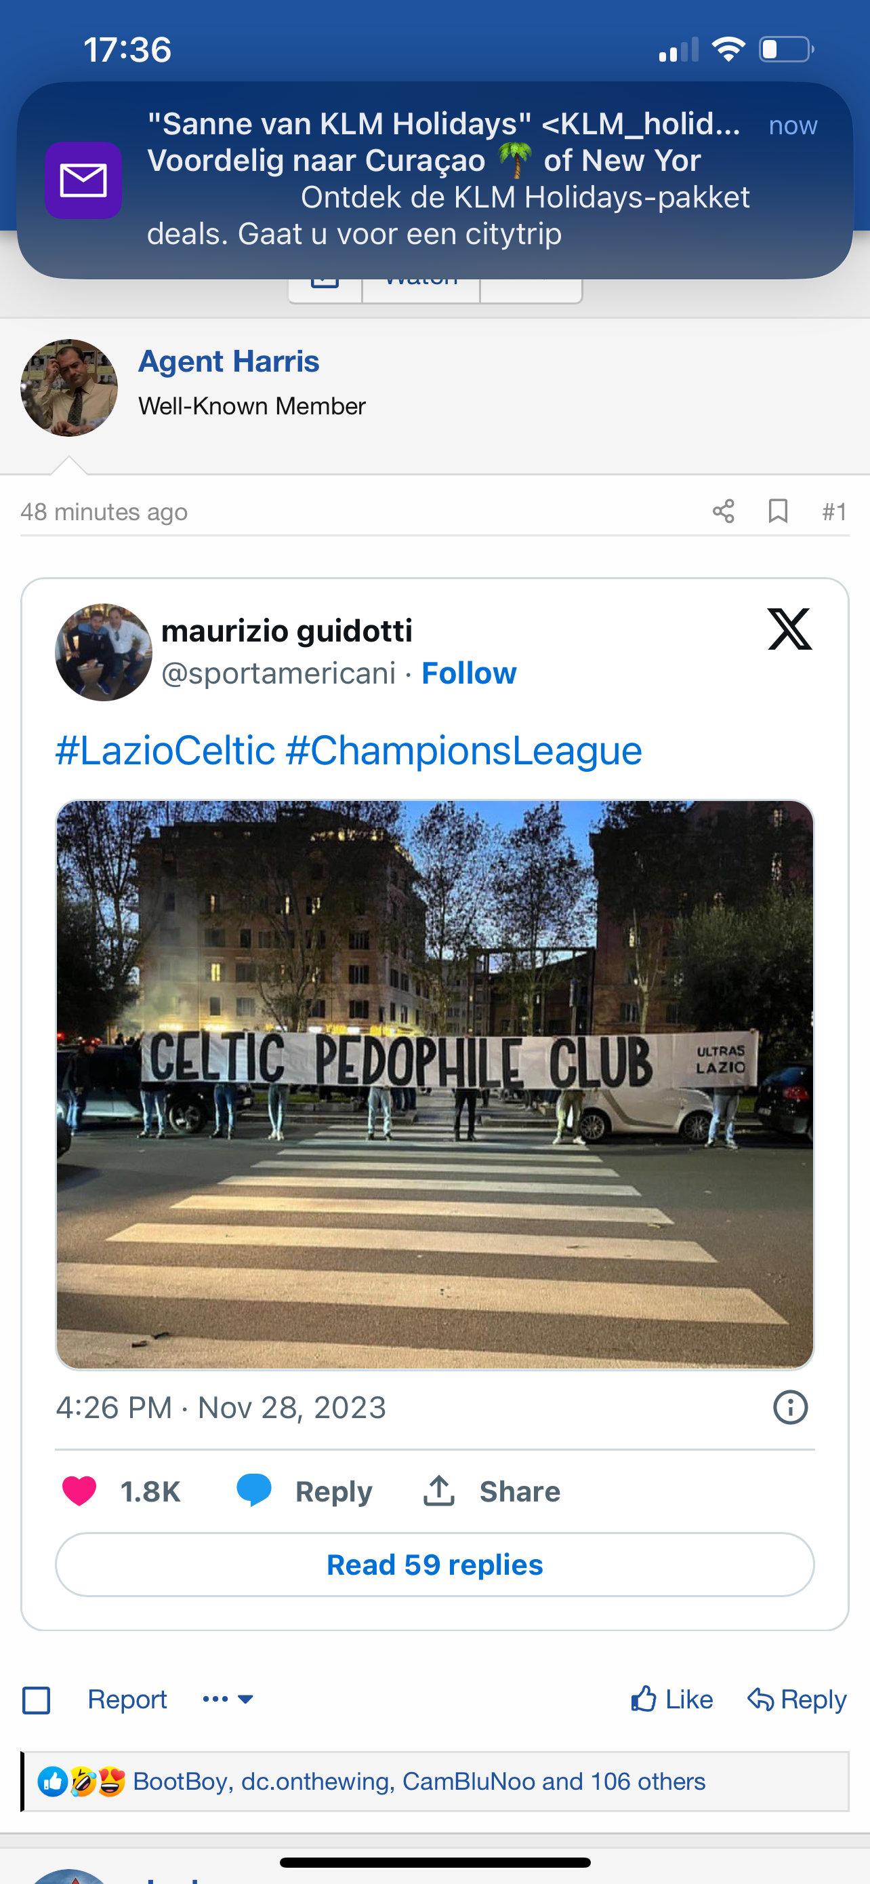Tap the mail app notification icon
The image size is (870, 1884).
coord(83,180)
